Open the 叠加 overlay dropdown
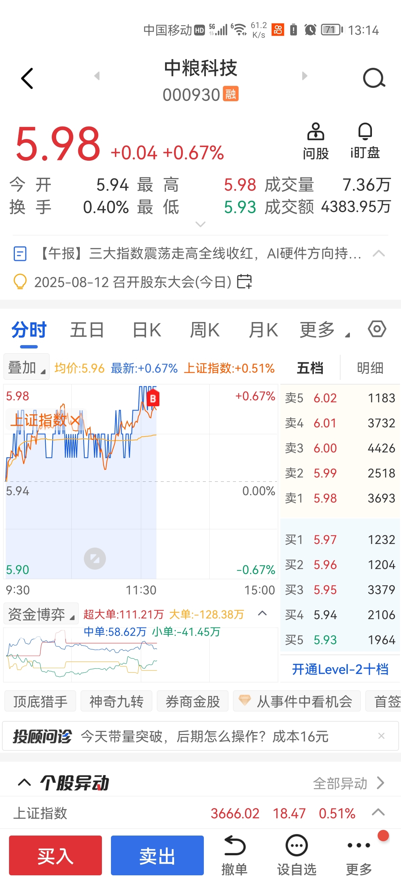 (x=27, y=367)
